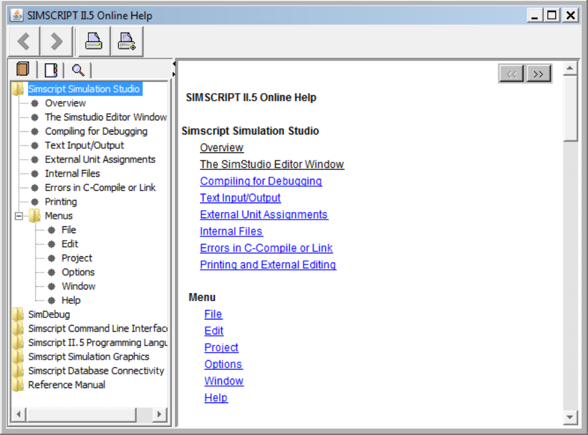588x435 pixels.
Task: Select Simscript Simulation Studio tree node
Action: point(84,89)
